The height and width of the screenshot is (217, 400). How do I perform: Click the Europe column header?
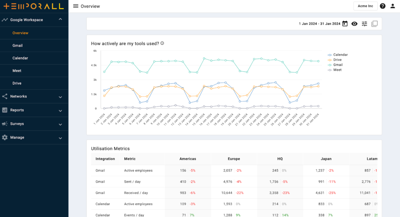click(x=234, y=159)
